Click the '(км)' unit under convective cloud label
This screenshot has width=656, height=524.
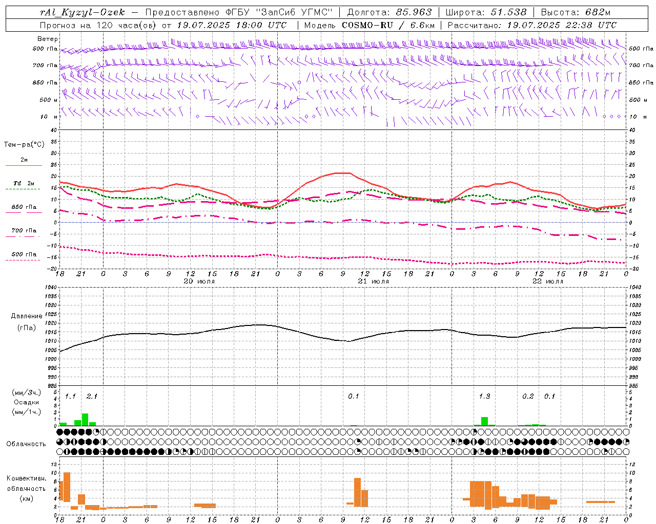coord(26,498)
